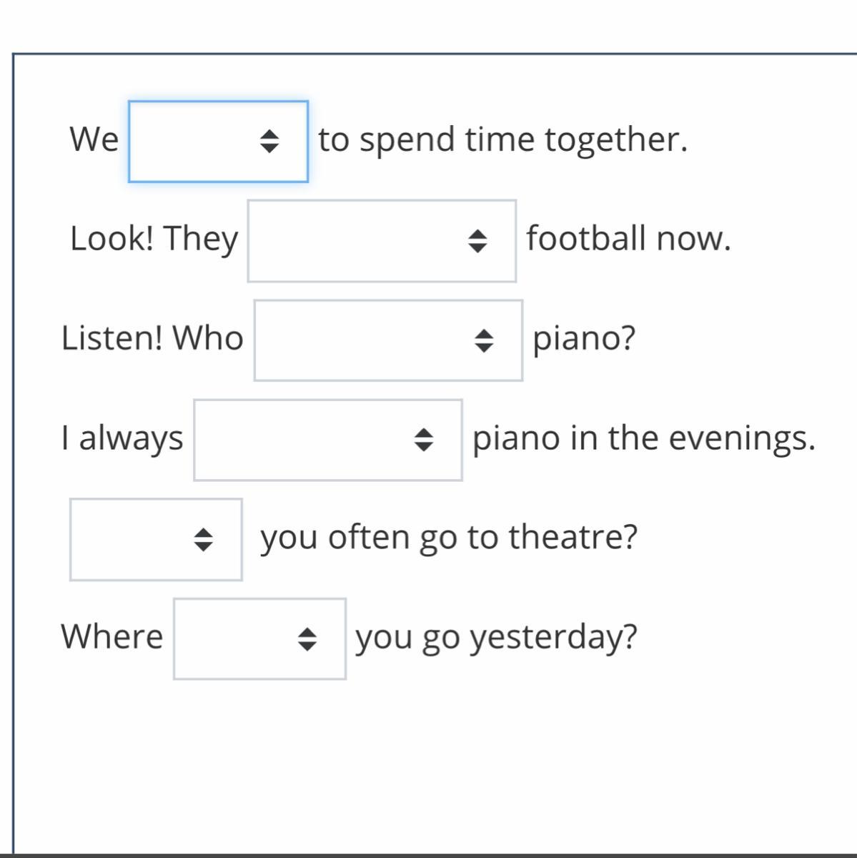Viewport: 857px width, 858px height.
Task: Open the dropdown after "Where"
Action: [259, 638]
